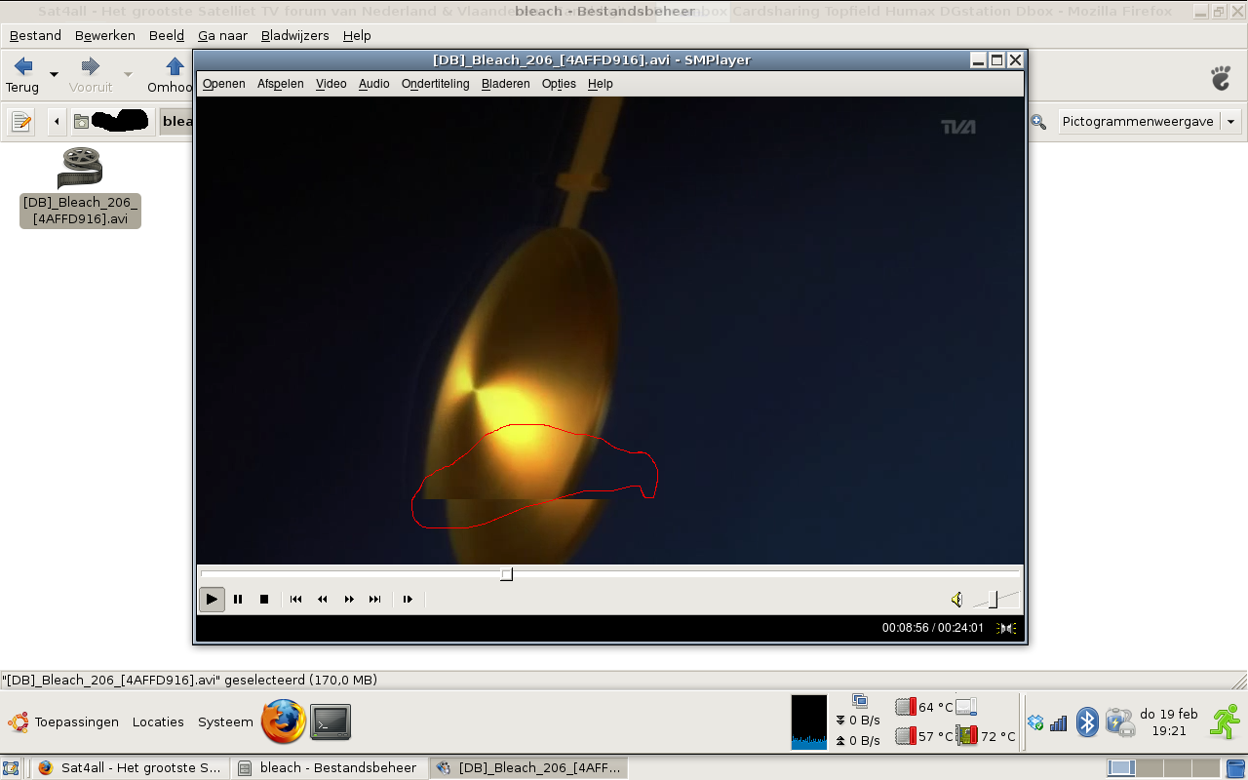Click the zoom magnifier icon in file manager
The height and width of the screenshot is (780, 1248).
click(1039, 122)
